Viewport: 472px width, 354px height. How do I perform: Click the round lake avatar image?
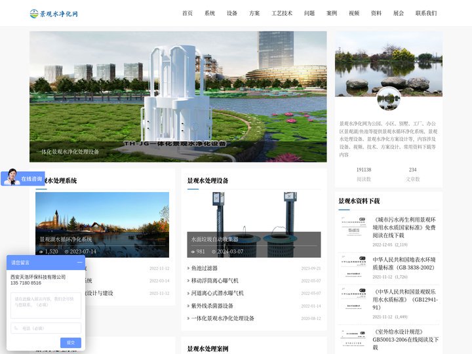click(x=389, y=99)
